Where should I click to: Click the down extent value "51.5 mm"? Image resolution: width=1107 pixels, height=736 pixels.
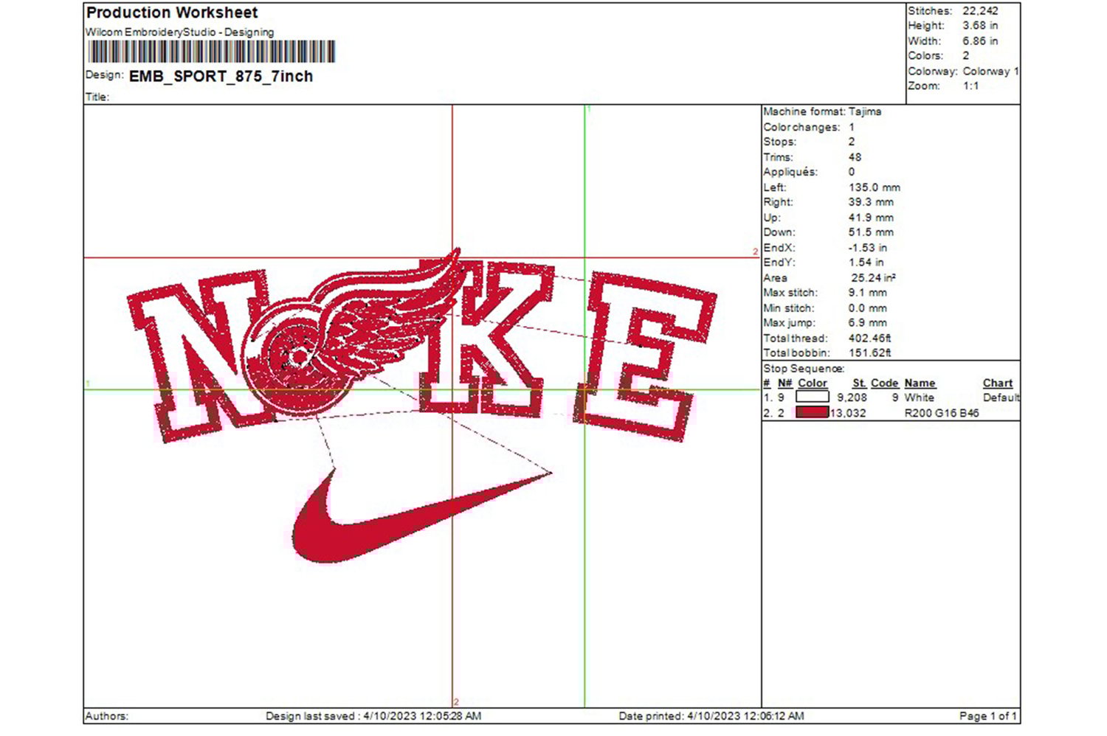[871, 232]
